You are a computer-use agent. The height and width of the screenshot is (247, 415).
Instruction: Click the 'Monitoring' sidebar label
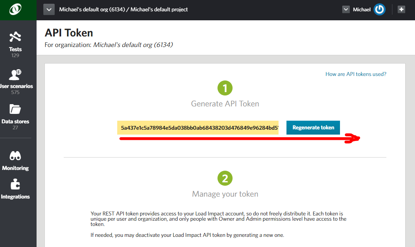pos(15,168)
